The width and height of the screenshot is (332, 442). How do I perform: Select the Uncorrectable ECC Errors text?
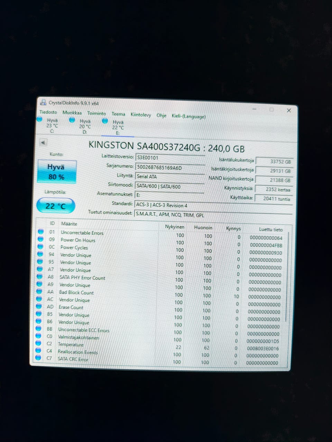[x=84, y=330]
